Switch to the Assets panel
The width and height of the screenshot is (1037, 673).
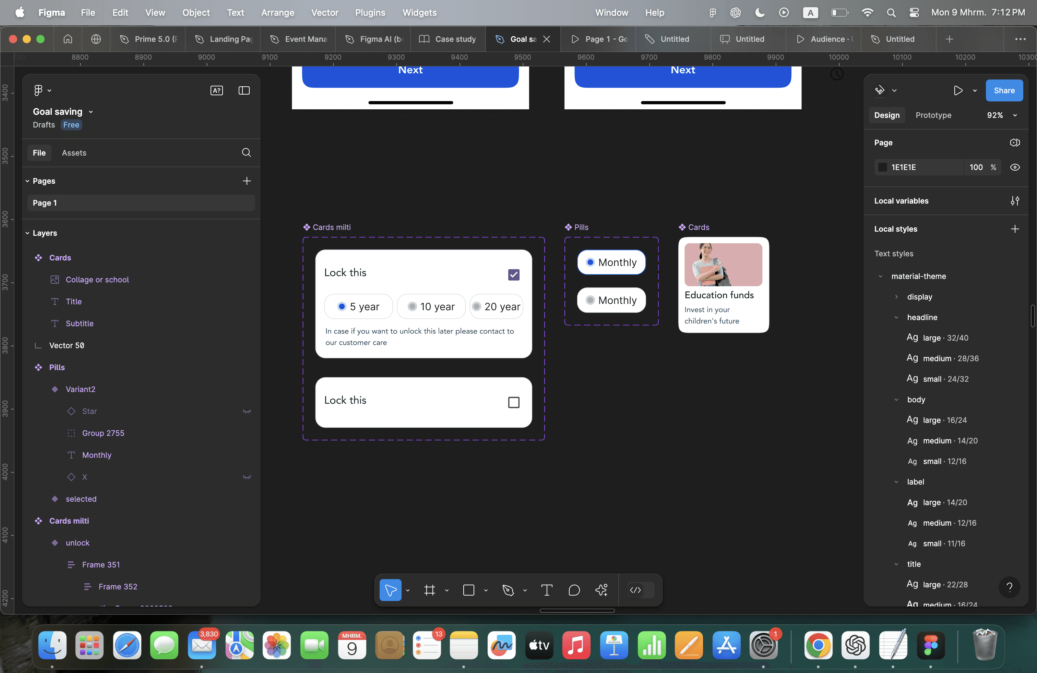(74, 153)
